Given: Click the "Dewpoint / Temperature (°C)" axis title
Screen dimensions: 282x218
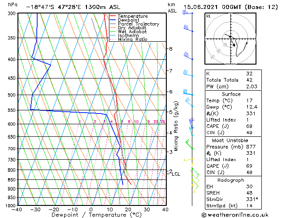Looking at the screenshot, I should [96, 215].
